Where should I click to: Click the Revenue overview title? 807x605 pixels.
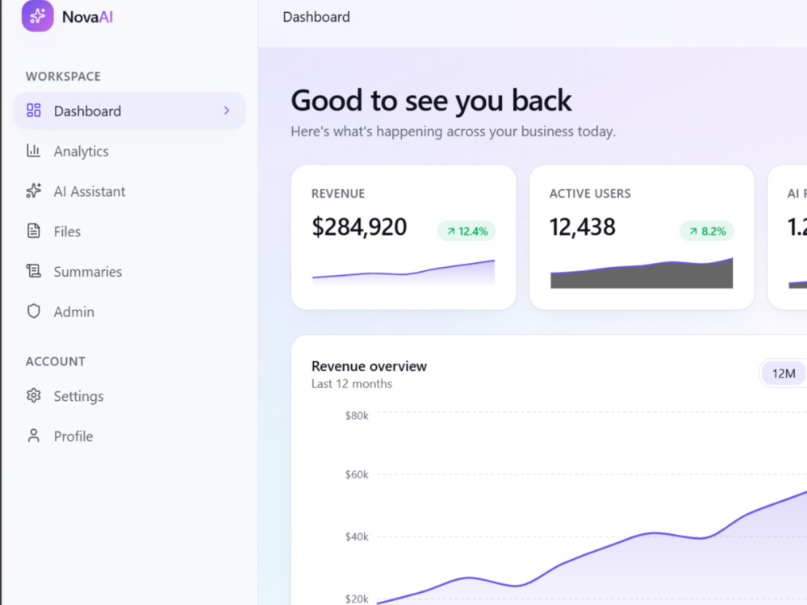coord(369,366)
